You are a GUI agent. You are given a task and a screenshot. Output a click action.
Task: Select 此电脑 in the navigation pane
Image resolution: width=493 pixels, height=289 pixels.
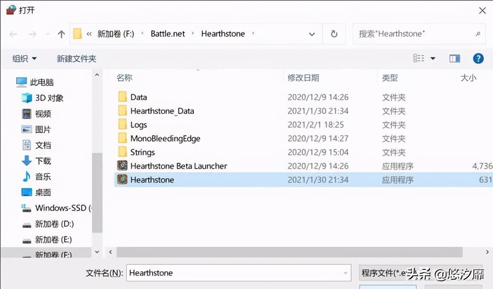click(35, 82)
